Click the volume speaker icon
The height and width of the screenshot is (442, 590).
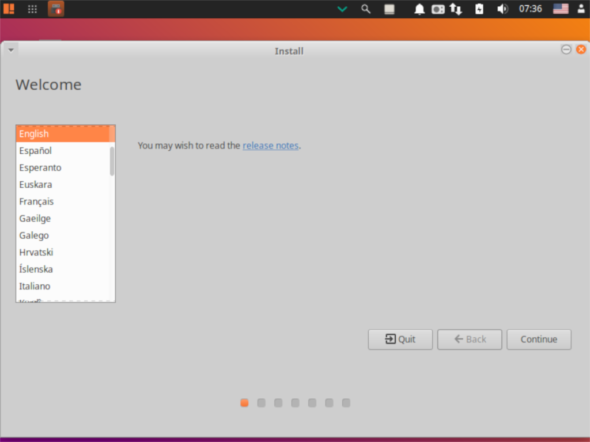(502, 9)
